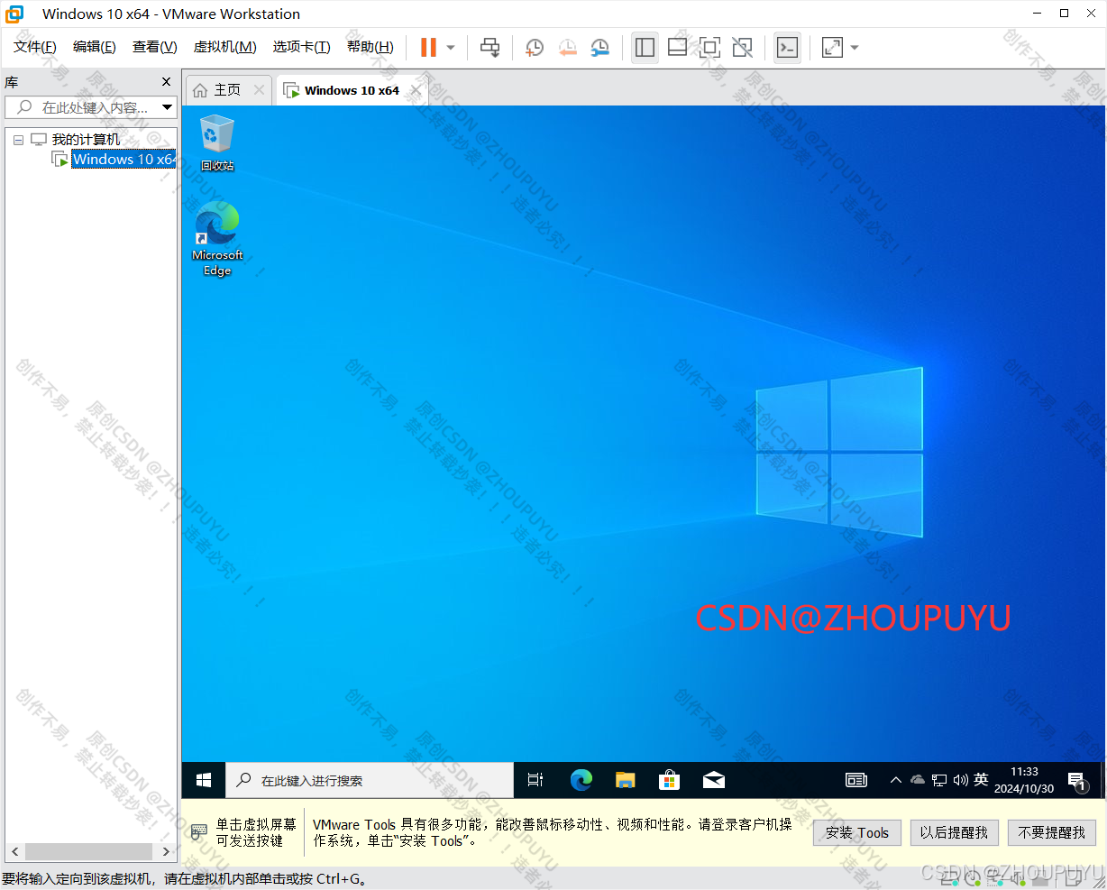Click the 安装 Tools button
The image size is (1107, 890).
point(857,832)
